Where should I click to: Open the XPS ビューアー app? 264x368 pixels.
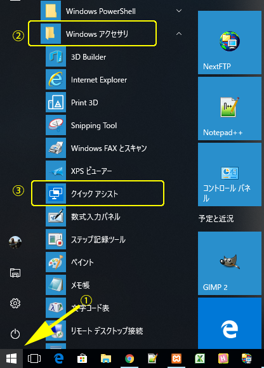[x=94, y=171]
